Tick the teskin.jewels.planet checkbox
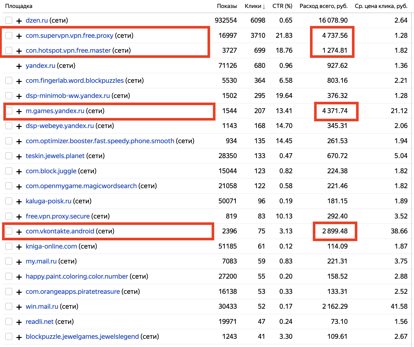The width and height of the screenshot is (414, 347). pos(9,156)
